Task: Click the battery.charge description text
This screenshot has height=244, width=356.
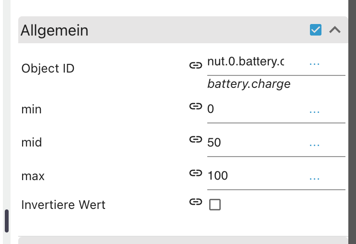Action: coord(249,84)
